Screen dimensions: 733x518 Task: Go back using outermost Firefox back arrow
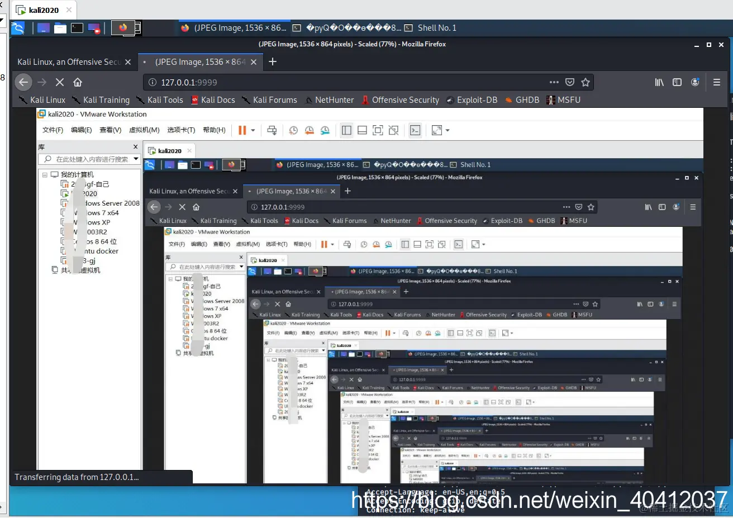pyautogui.click(x=23, y=82)
